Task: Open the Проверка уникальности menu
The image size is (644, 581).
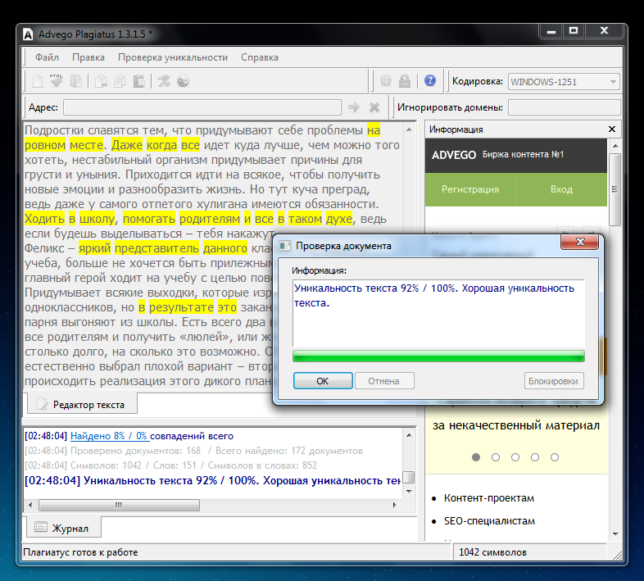Action: click(173, 57)
